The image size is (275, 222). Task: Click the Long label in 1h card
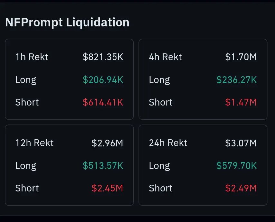click(26, 80)
